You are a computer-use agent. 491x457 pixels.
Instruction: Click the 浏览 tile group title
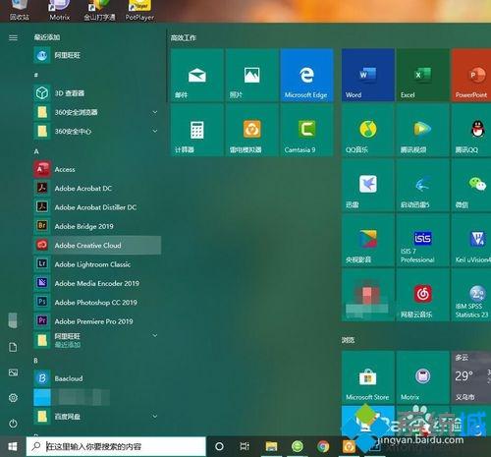click(x=348, y=340)
